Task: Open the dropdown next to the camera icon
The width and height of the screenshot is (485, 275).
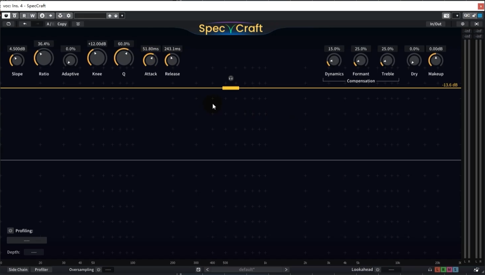Action: pos(456,16)
